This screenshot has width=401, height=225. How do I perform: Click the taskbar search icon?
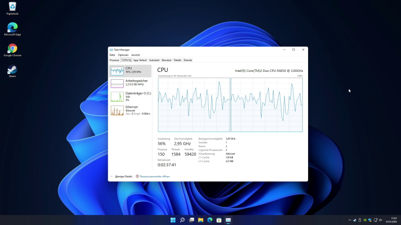[x=182, y=220]
